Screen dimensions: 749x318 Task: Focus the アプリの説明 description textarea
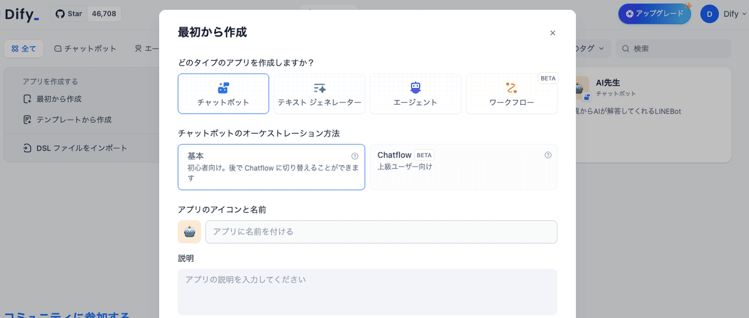(368, 292)
